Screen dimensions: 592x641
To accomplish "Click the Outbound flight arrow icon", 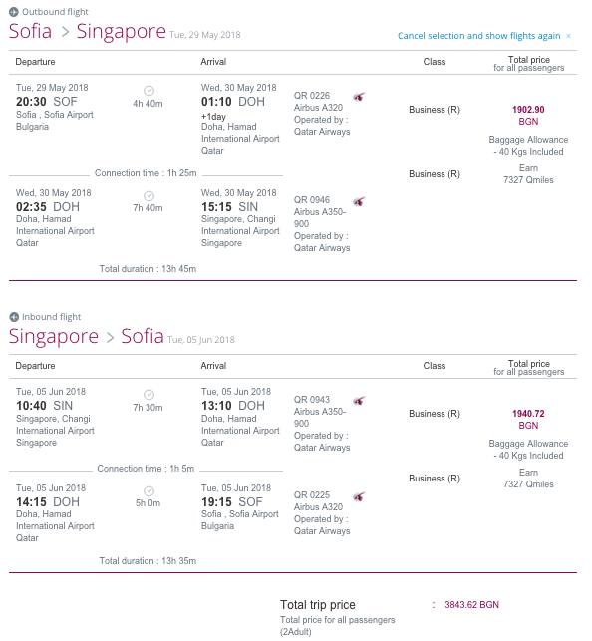I will click(x=14, y=12).
